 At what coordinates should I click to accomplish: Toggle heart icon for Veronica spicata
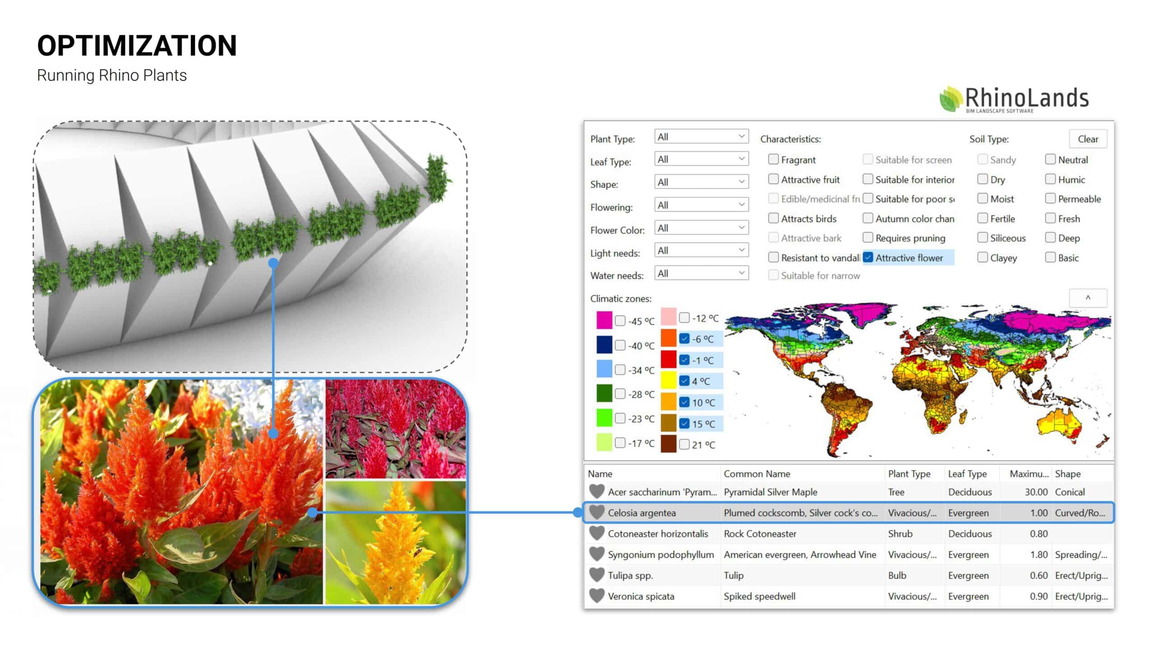597,596
